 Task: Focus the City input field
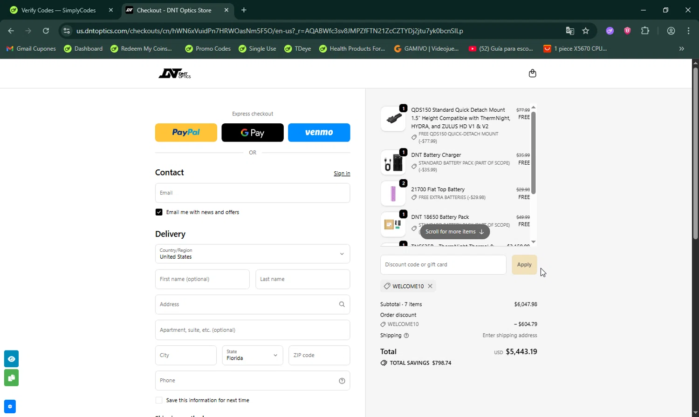click(x=186, y=356)
